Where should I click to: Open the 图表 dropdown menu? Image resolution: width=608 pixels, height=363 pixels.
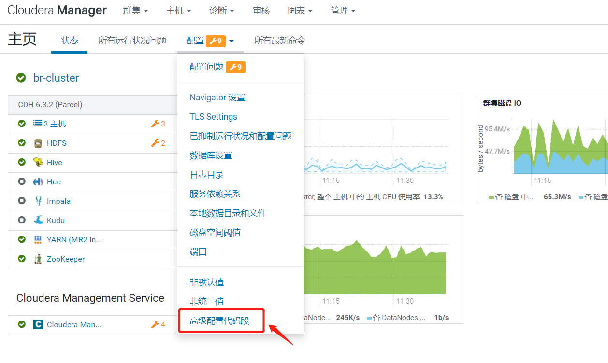click(300, 10)
